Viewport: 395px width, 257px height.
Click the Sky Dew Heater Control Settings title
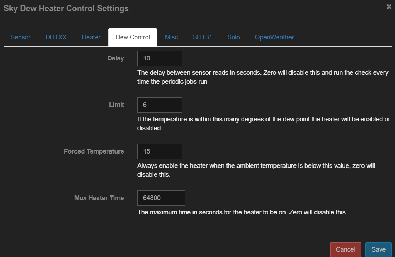pos(66,8)
